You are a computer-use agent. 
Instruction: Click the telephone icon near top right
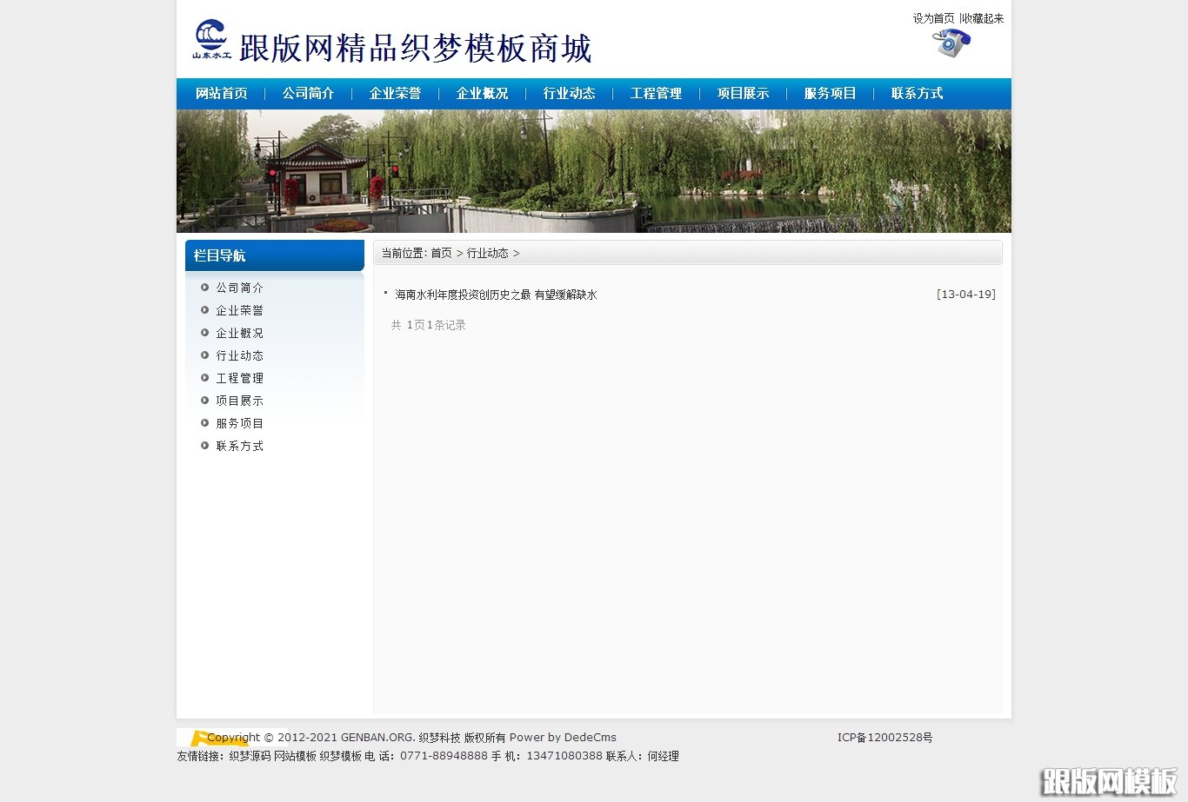(950, 43)
